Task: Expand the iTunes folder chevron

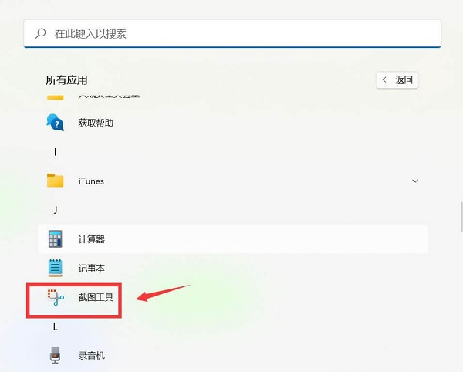Action: coord(415,181)
